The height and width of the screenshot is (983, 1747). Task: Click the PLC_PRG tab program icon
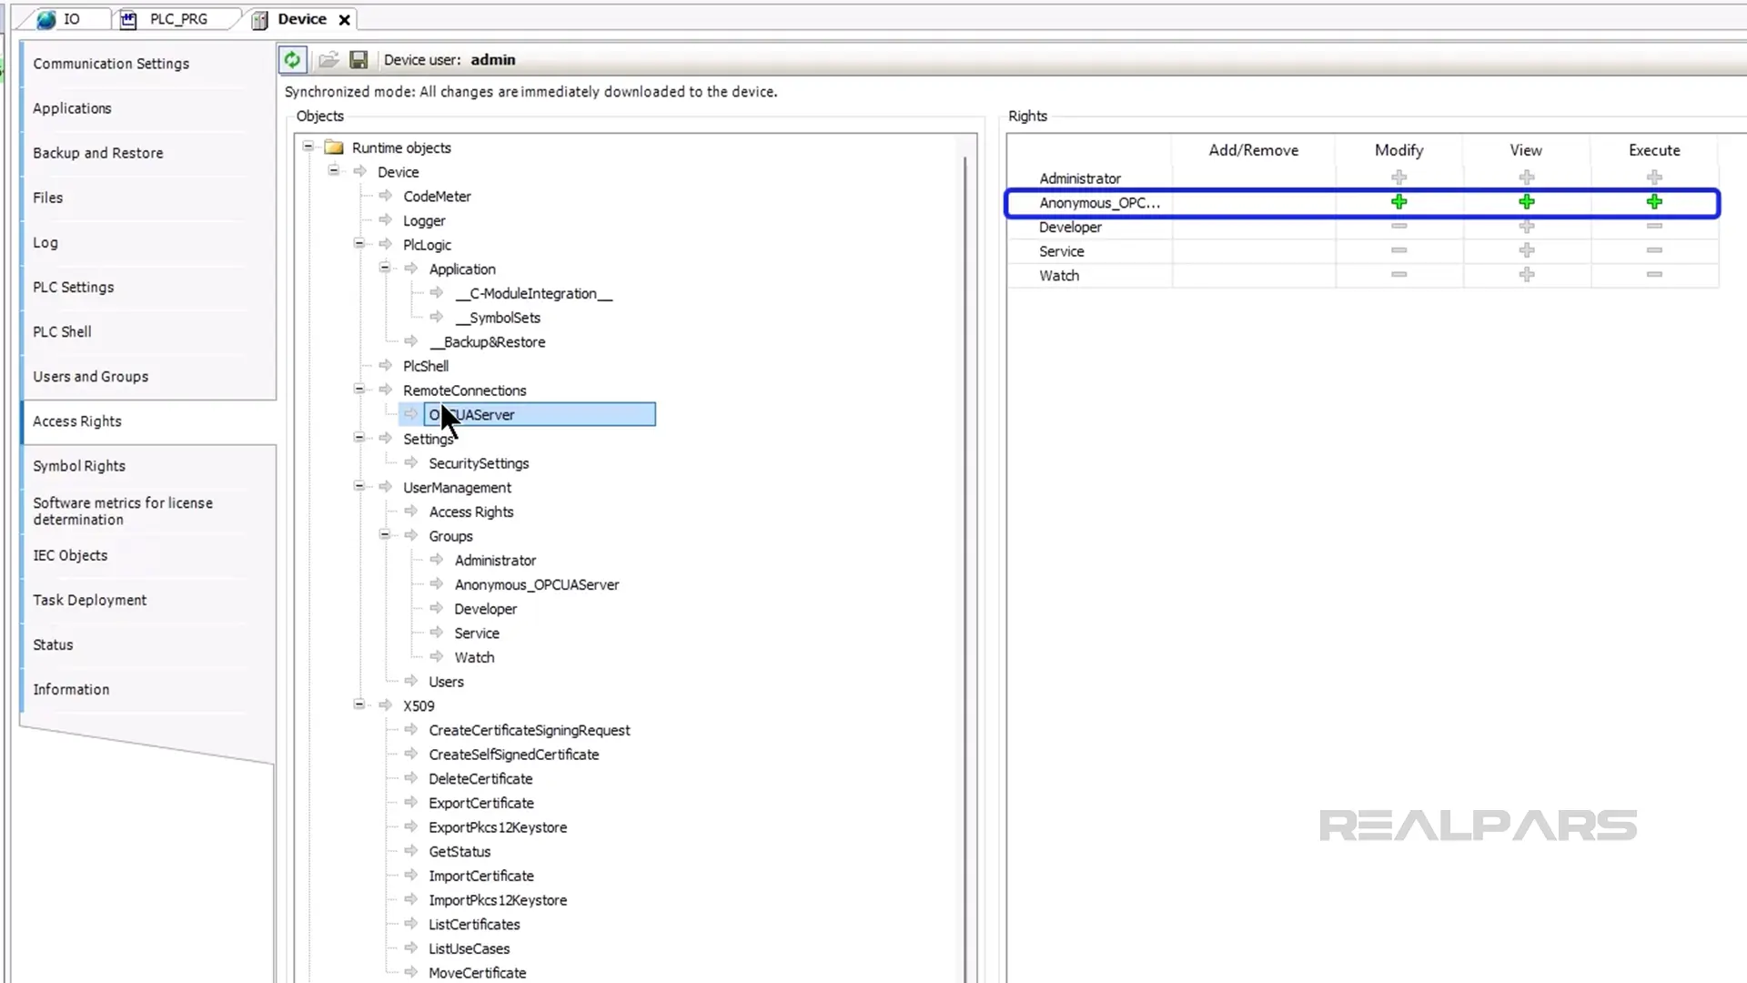[x=128, y=19]
